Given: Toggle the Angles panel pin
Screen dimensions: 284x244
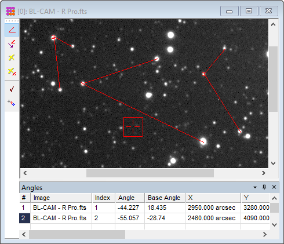Looking at the screenshot, I should 264,187.
